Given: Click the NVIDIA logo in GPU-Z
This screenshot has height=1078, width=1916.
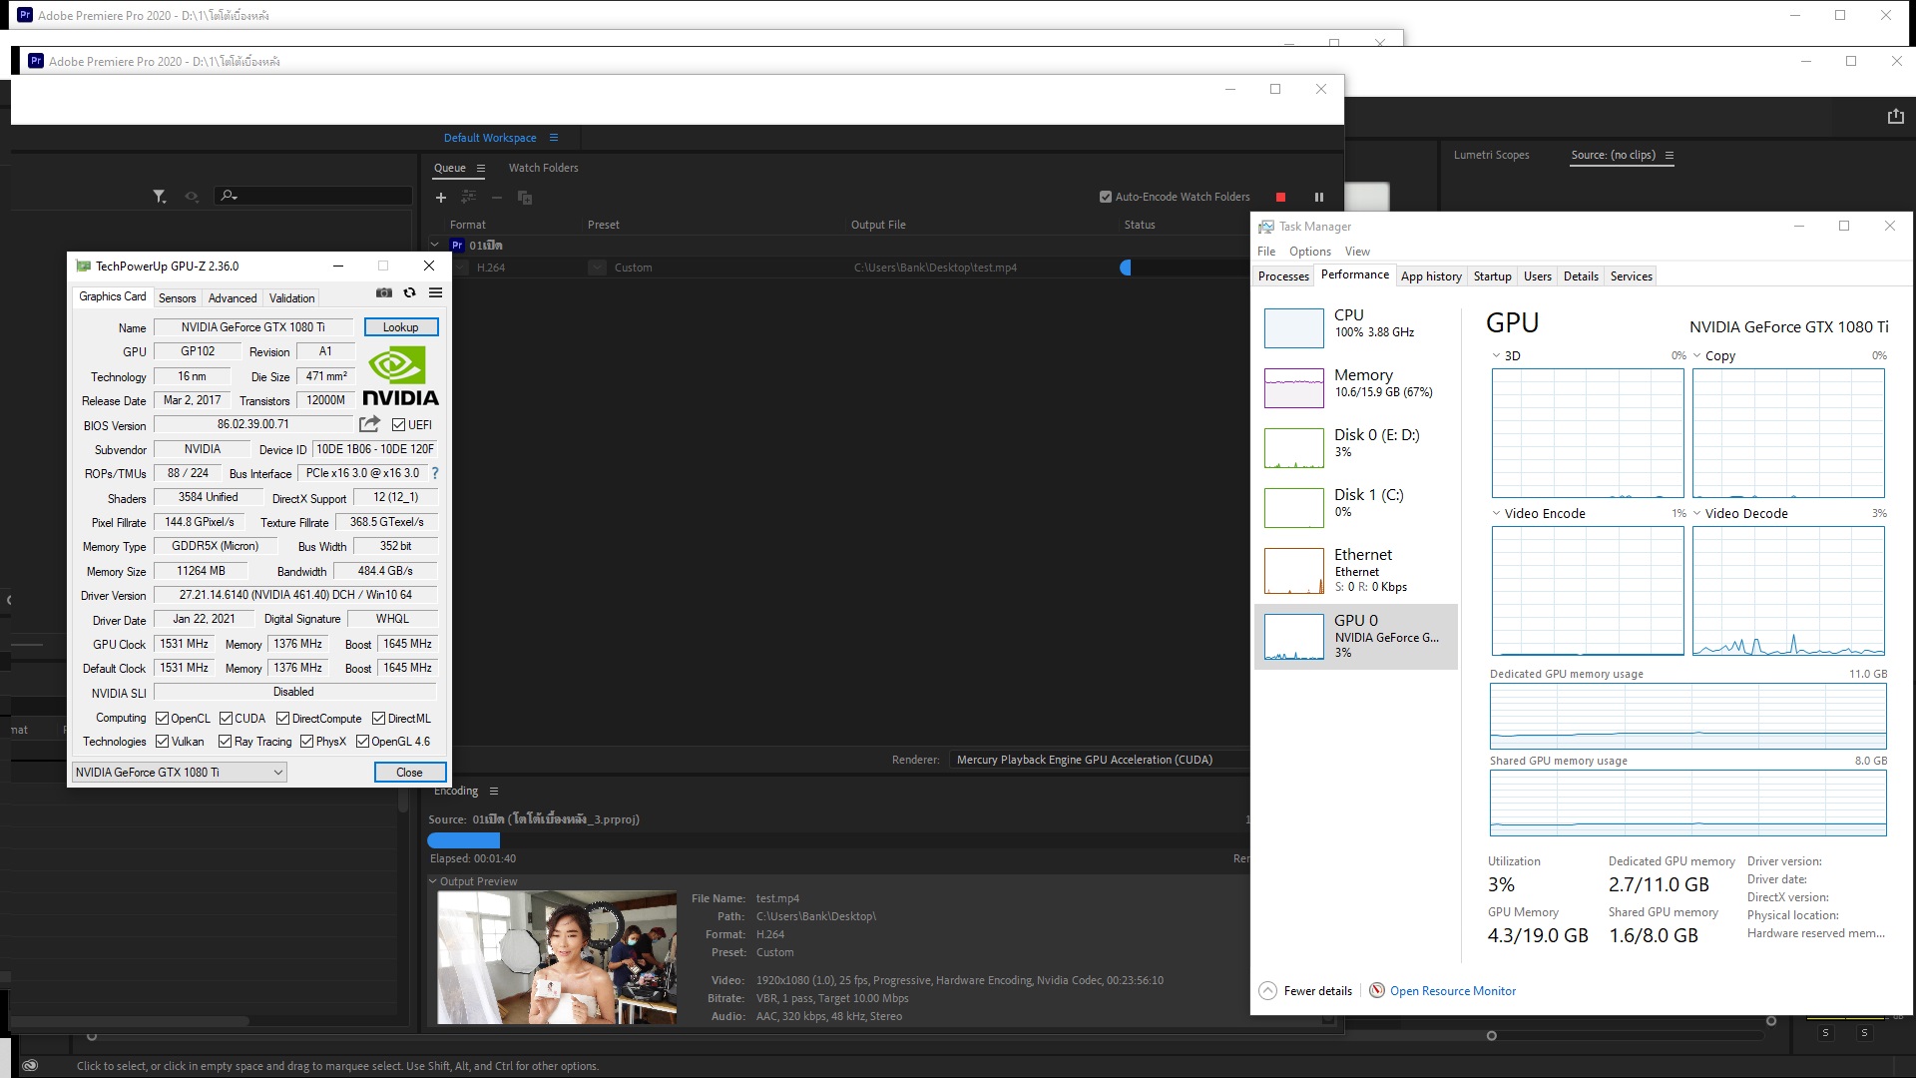Looking at the screenshot, I should [400, 375].
